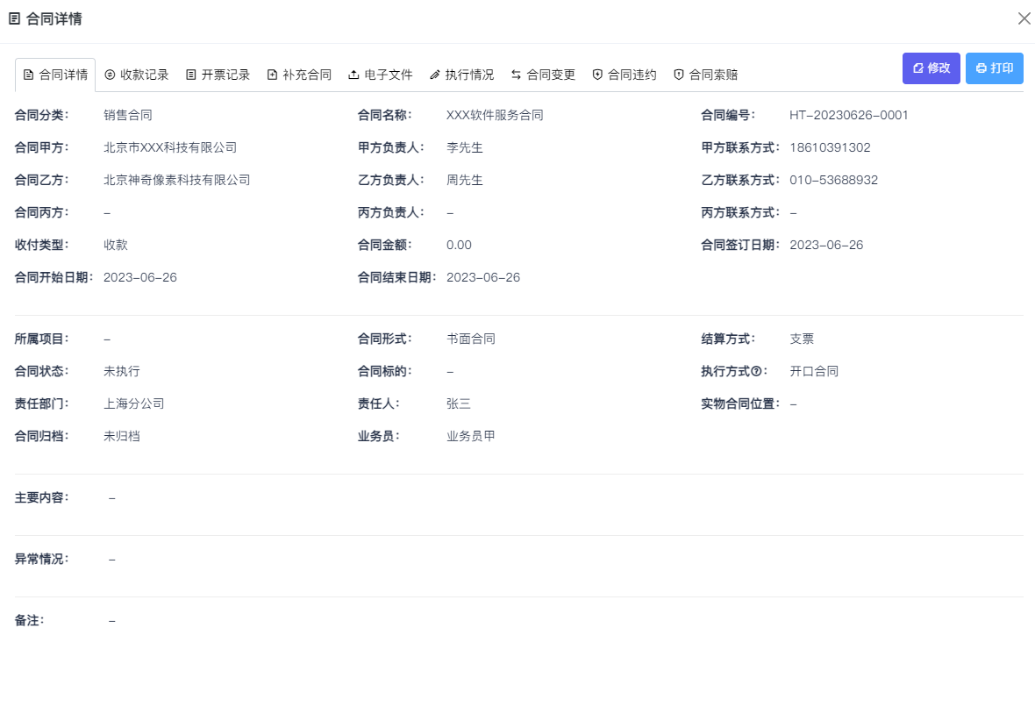Click the pen icon on 执行情况 tab

coord(432,75)
